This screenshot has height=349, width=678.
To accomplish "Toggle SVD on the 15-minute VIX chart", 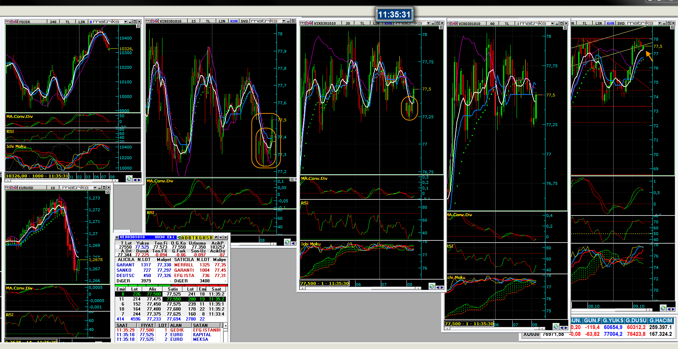I will [244, 21].
